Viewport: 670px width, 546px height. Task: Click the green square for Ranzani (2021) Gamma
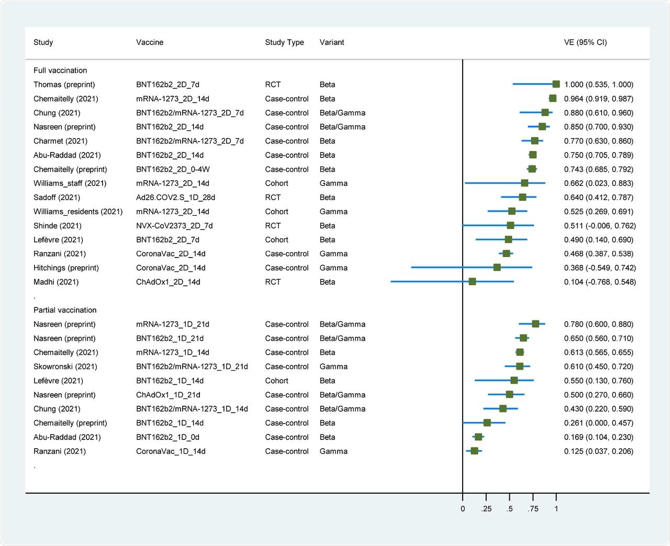(505, 253)
